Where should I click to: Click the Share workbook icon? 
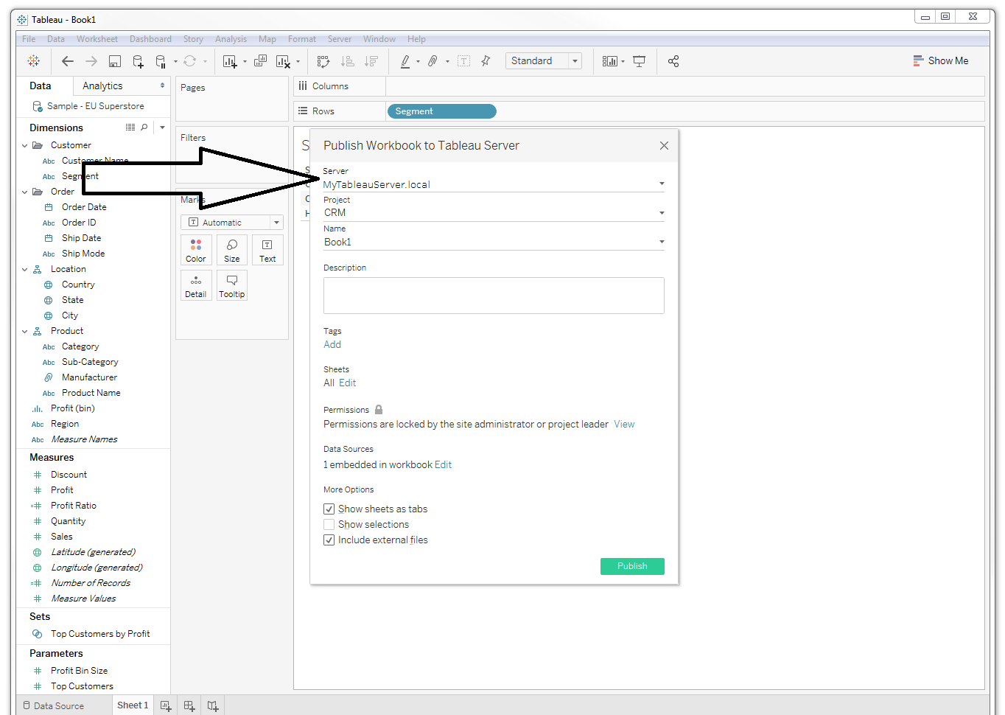[x=673, y=61]
